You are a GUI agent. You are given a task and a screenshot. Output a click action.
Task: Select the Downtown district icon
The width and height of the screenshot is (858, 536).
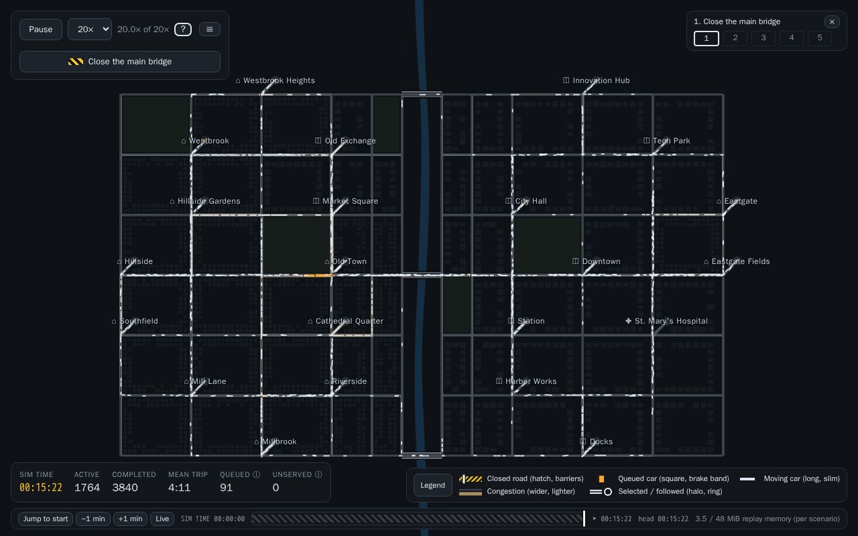point(575,261)
